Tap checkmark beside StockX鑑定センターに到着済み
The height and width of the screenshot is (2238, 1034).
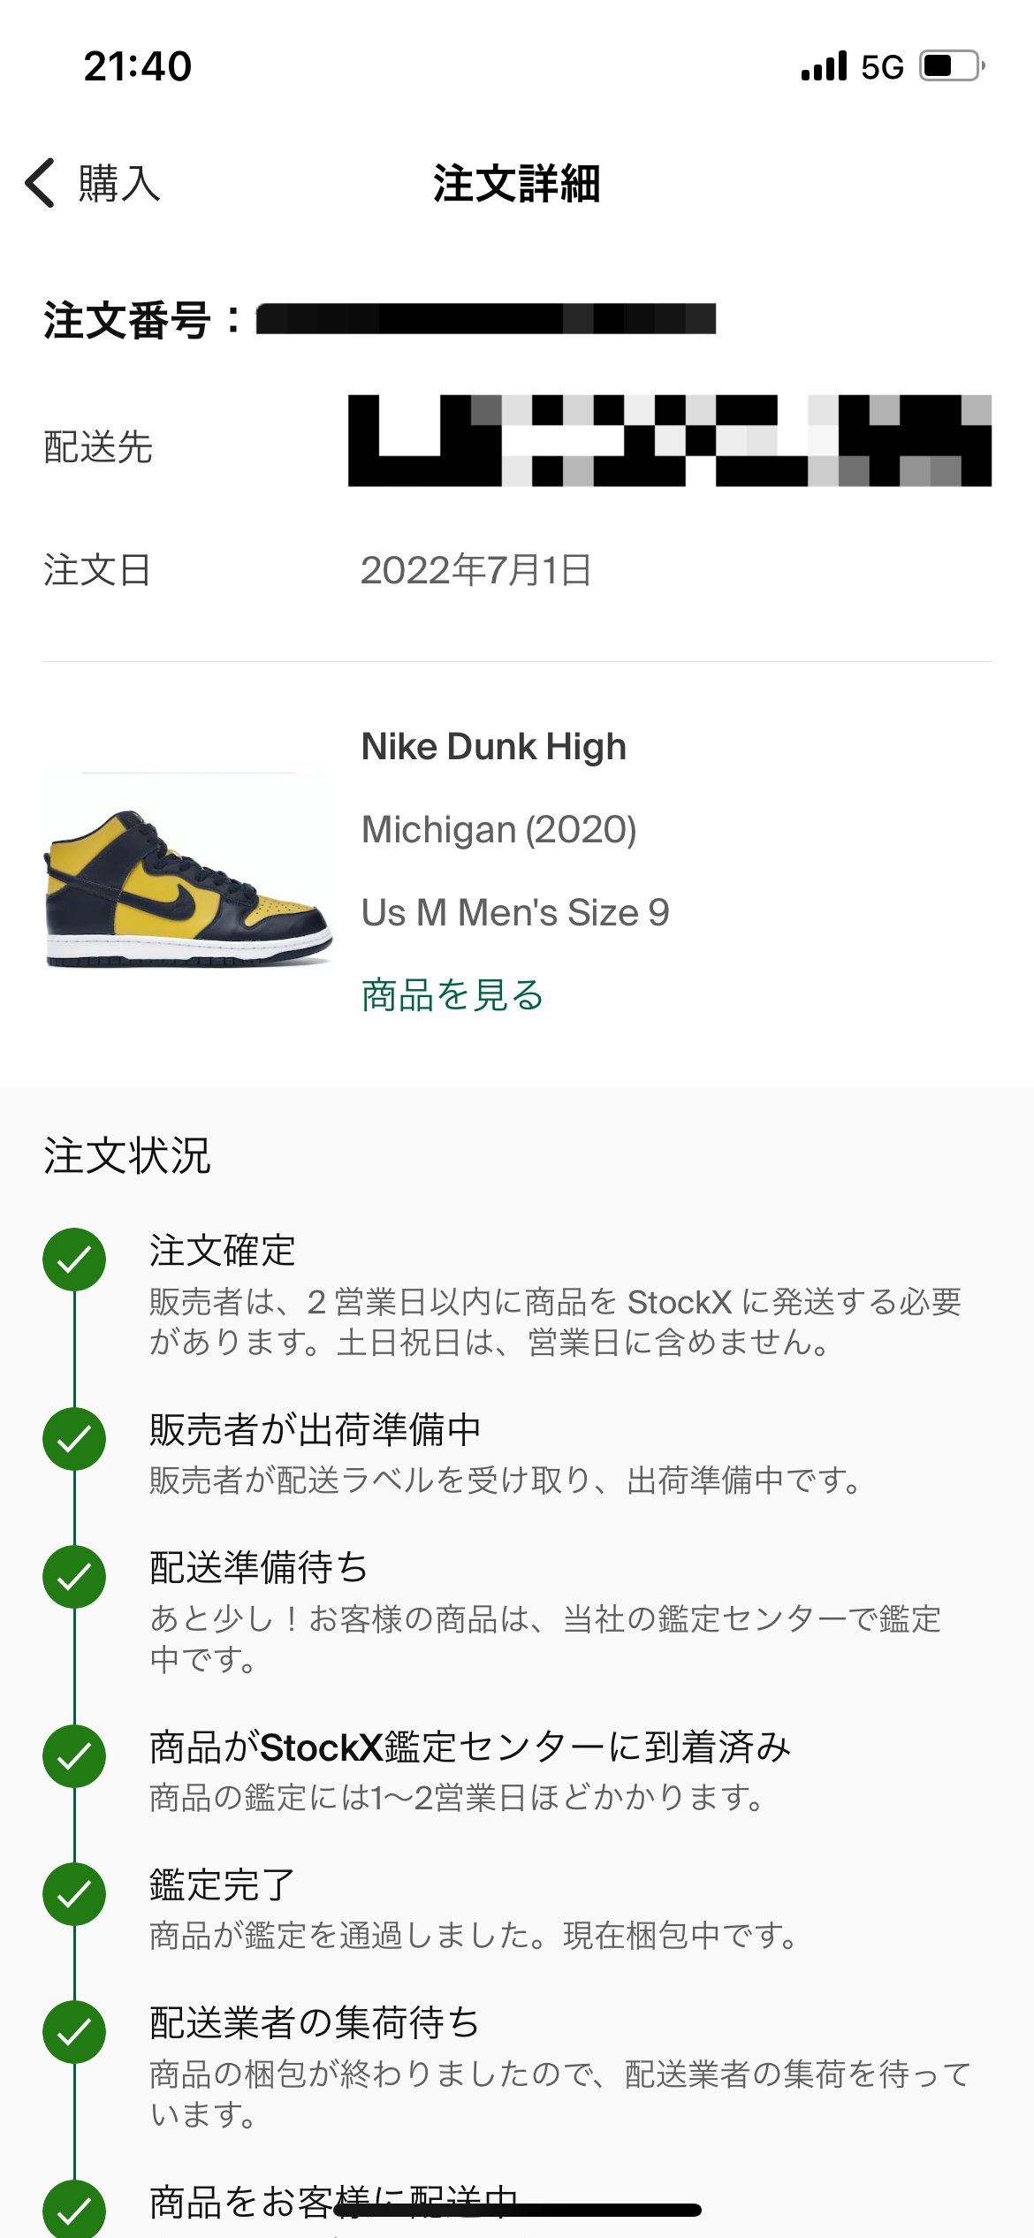(x=74, y=1756)
